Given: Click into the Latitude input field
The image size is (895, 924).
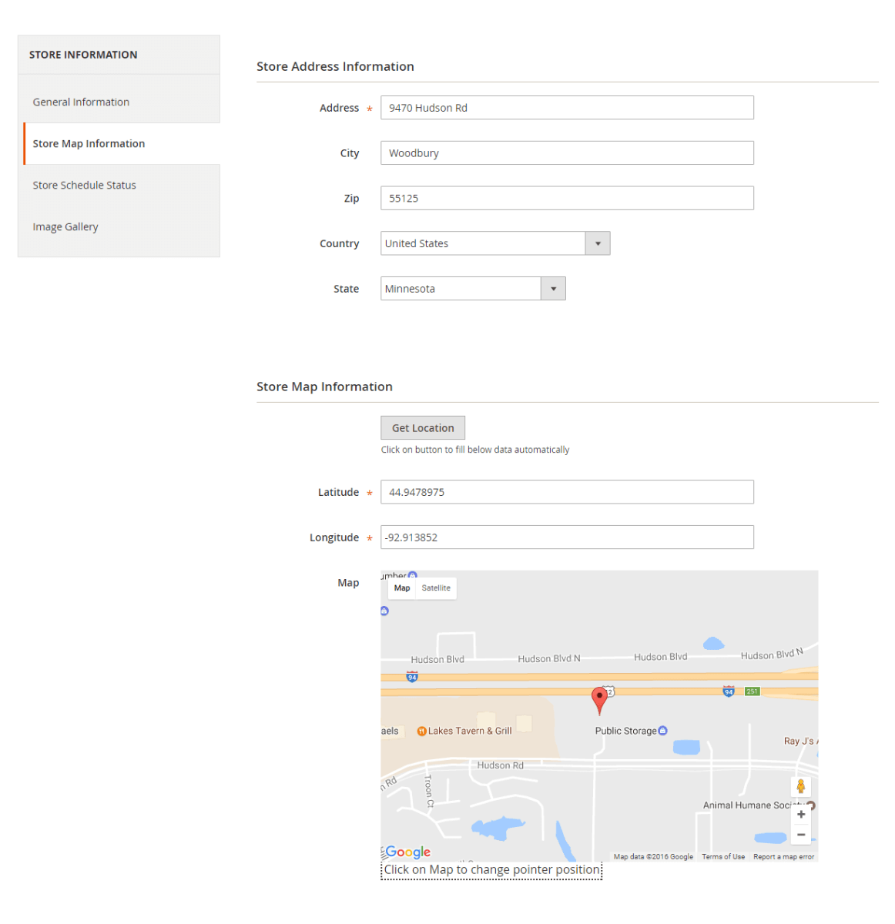Looking at the screenshot, I should pos(567,492).
